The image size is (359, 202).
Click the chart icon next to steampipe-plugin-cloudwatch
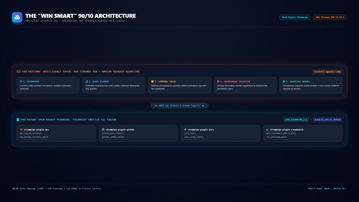267,130
